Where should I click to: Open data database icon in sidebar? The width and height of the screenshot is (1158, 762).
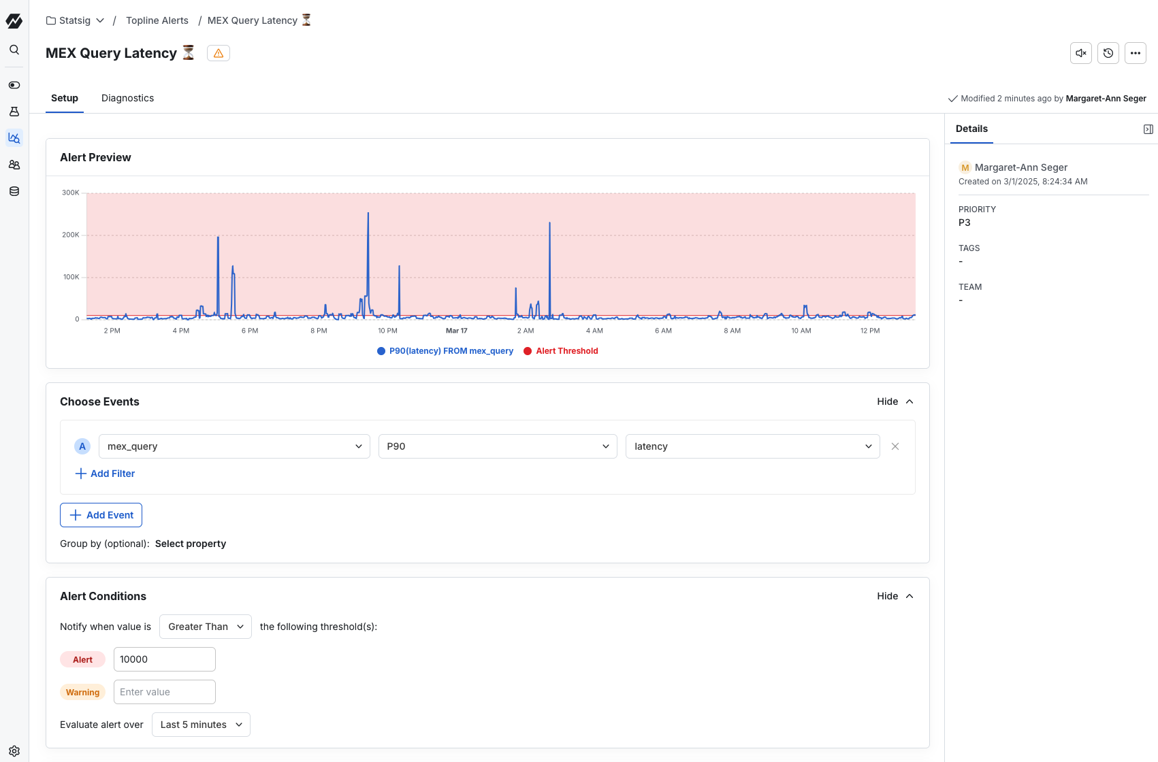click(x=14, y=191)
